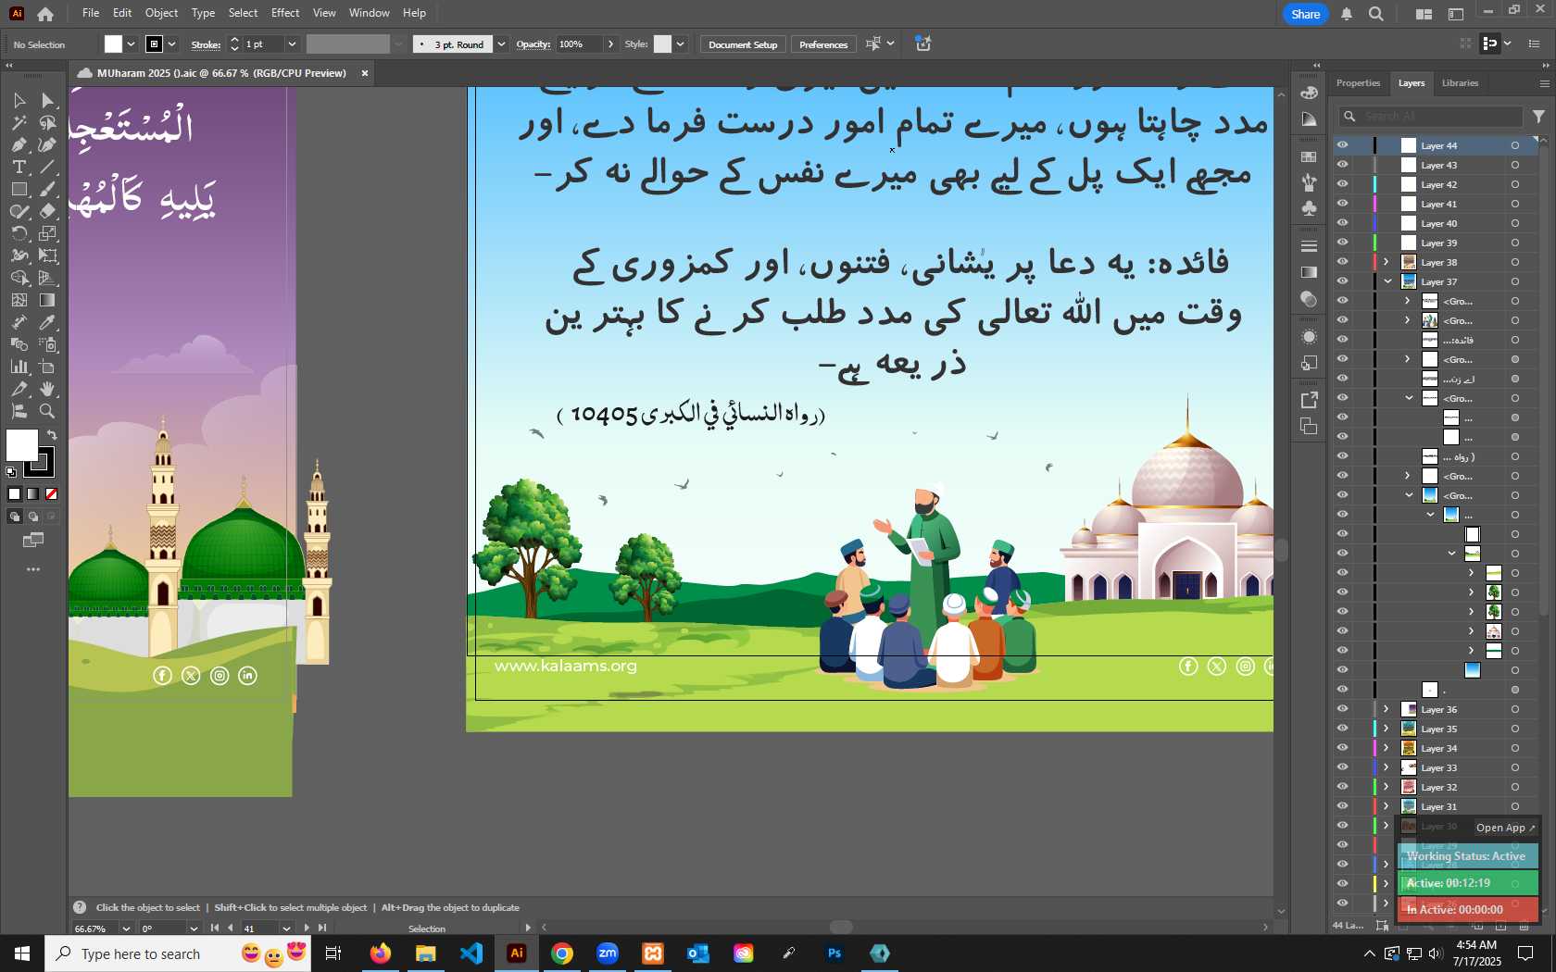The width and height of the screenshot is (1556, 972).
Task: Select the Hand tool
Action: (x=48, y=389)
